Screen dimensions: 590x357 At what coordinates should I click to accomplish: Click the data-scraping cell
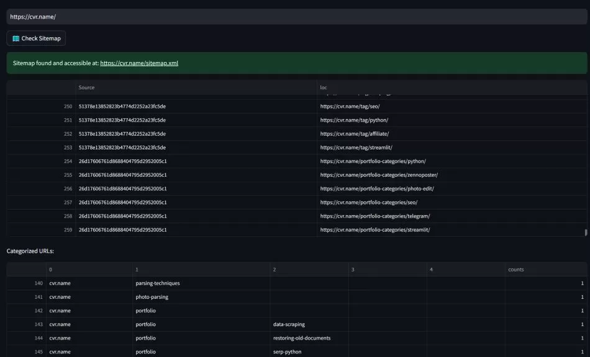click(289, 324)
